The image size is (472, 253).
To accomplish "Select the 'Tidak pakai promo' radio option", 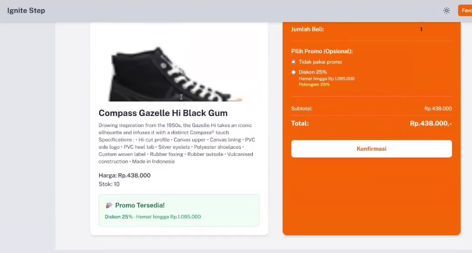I will coord(294,62).
